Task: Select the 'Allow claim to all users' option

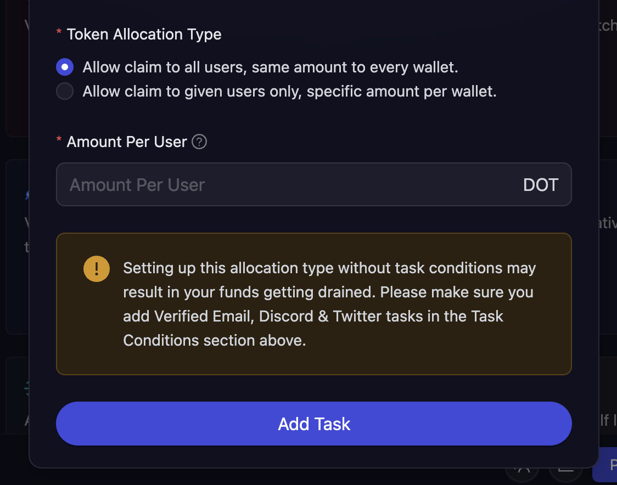Action: point(64,66)
